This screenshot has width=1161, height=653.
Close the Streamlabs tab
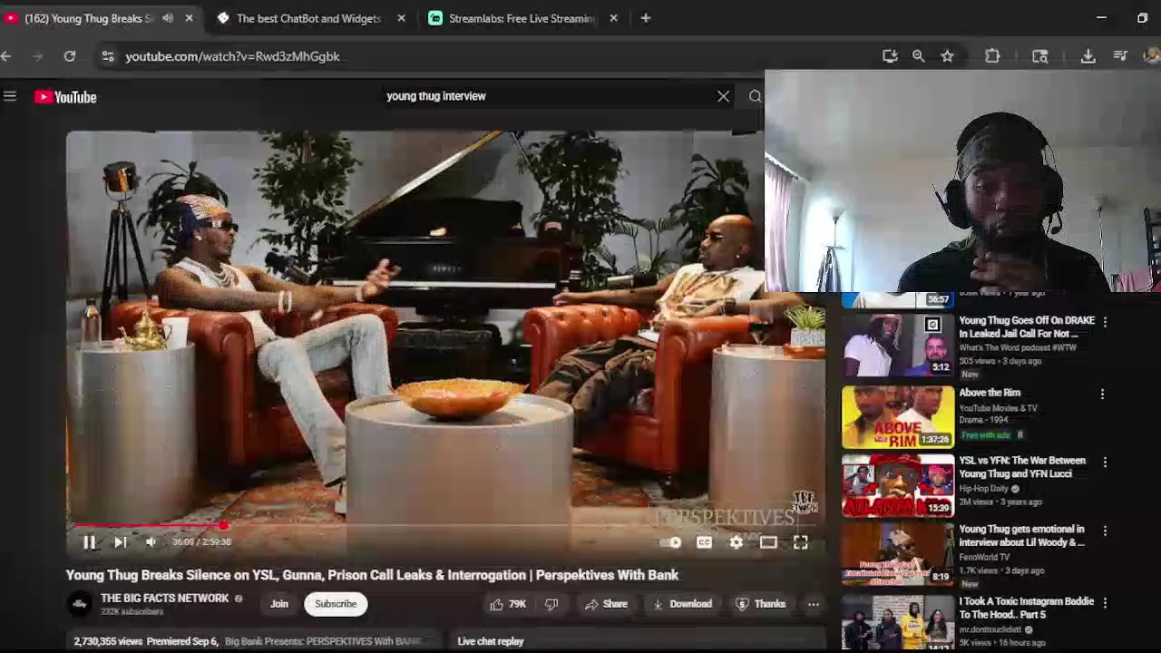[x=613, y=18]
